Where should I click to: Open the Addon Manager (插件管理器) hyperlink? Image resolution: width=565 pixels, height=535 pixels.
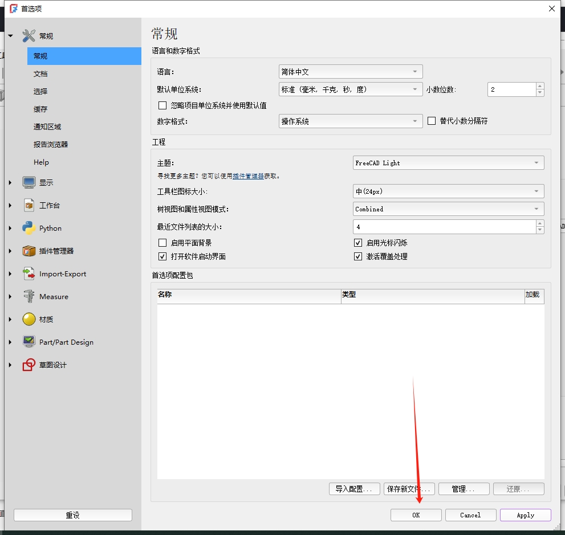tap(248, 177)
